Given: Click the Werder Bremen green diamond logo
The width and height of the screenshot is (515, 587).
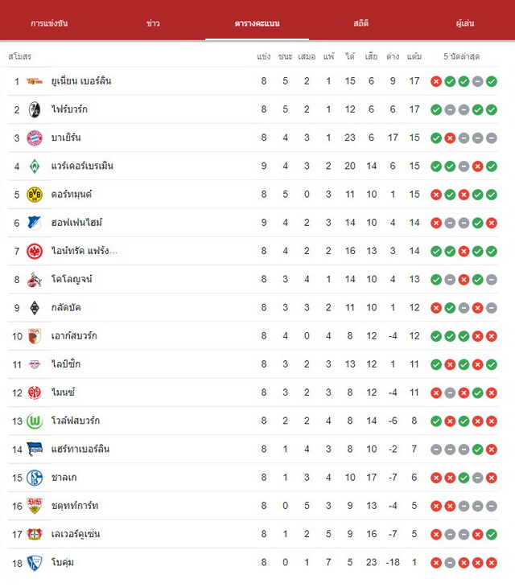Looking at the screenshot, I should pyautogui.click(x=35, y=166).
